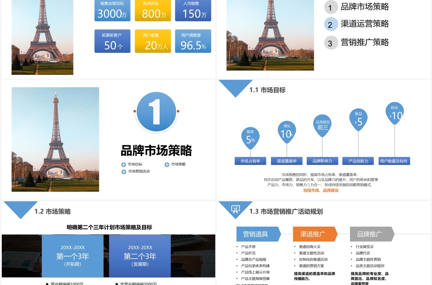Click the presentation board icon near 1.3 heading
The width and height of the screenshot is (432, 285).
[235, 209]
